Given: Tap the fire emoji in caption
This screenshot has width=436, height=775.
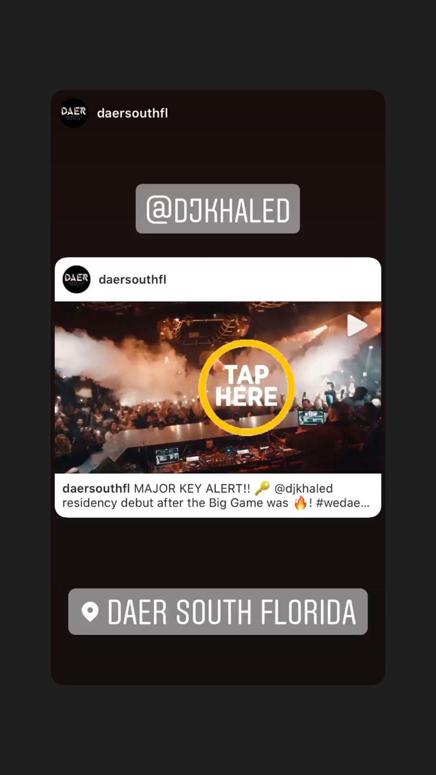Looking at the screenshot, I should (300, 503).
